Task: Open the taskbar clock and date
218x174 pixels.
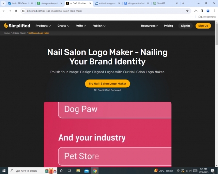Action: pos(203,171)
